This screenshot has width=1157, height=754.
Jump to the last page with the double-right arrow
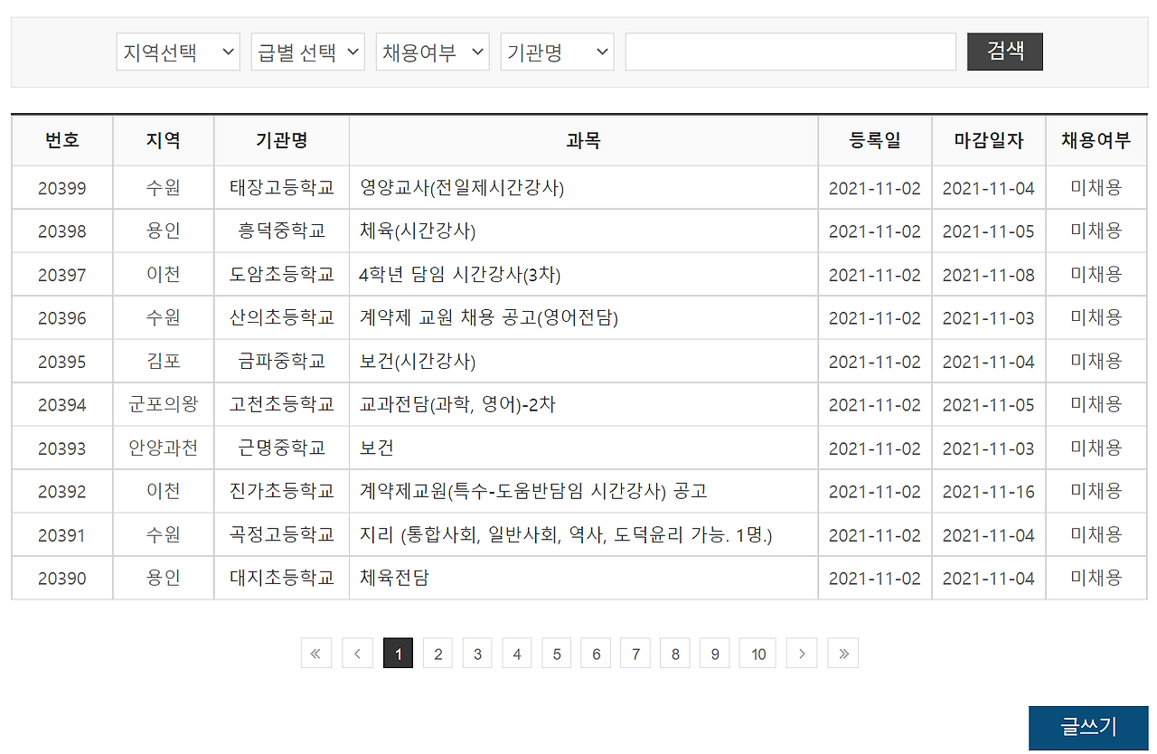843,653
